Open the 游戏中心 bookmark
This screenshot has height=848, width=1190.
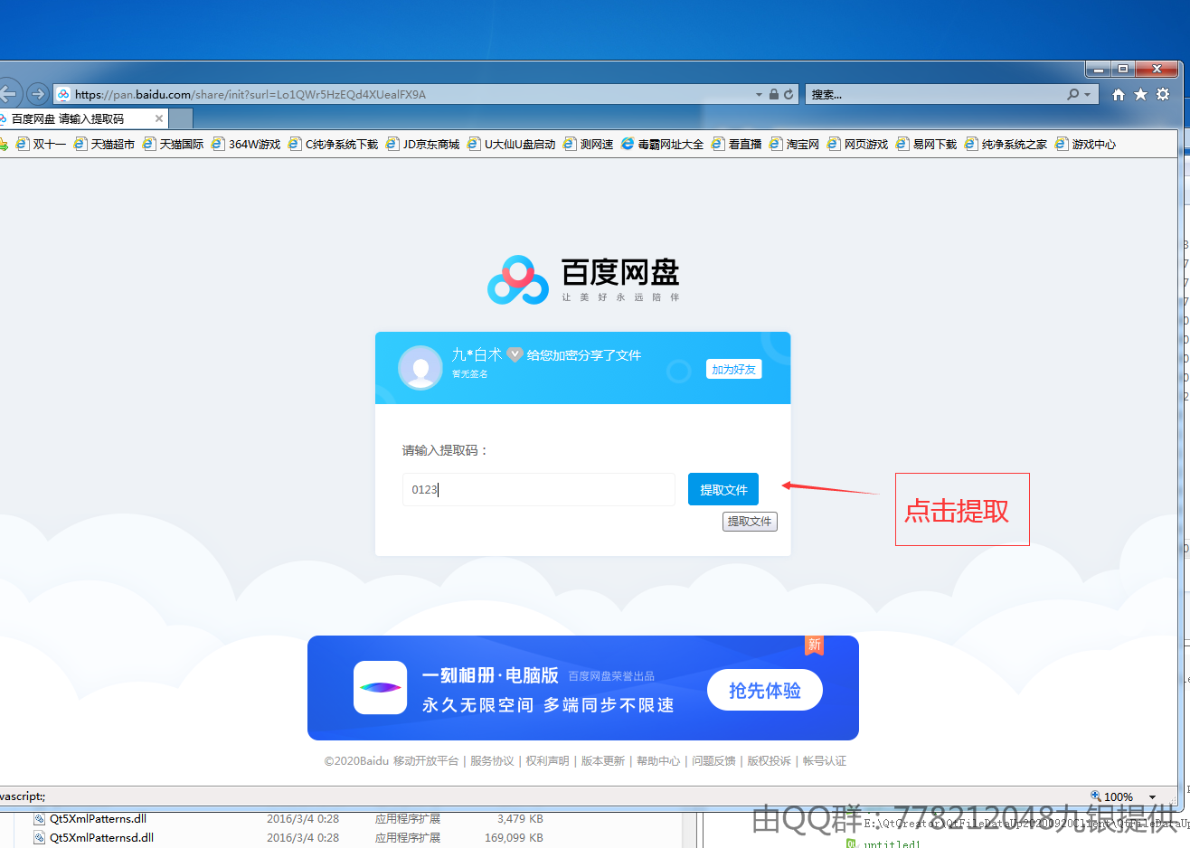pyautogui.click(x=1085, y=144)
